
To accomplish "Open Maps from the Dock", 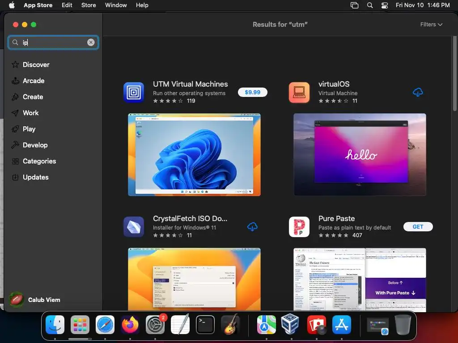I will pos(267,325).
